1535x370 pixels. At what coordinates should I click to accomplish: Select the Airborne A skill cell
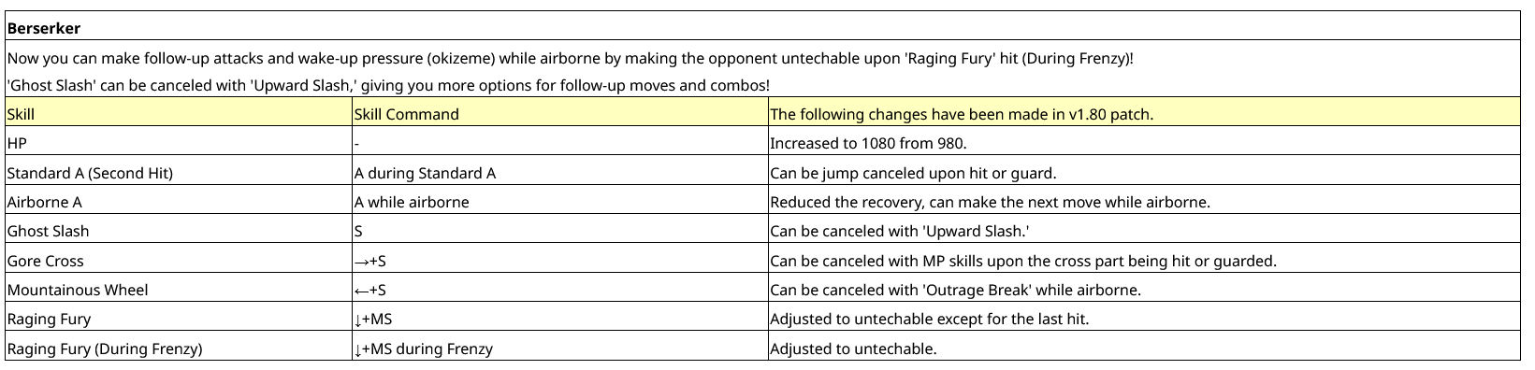click(179, 202)
